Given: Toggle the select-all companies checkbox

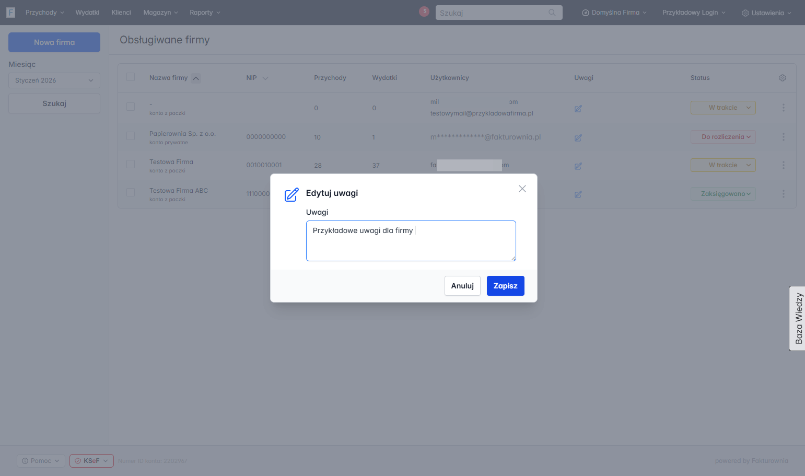Looking at the screenshot, I should (x=131, y=77).
